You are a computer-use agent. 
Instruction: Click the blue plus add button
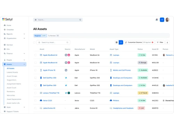click(162, 20)
